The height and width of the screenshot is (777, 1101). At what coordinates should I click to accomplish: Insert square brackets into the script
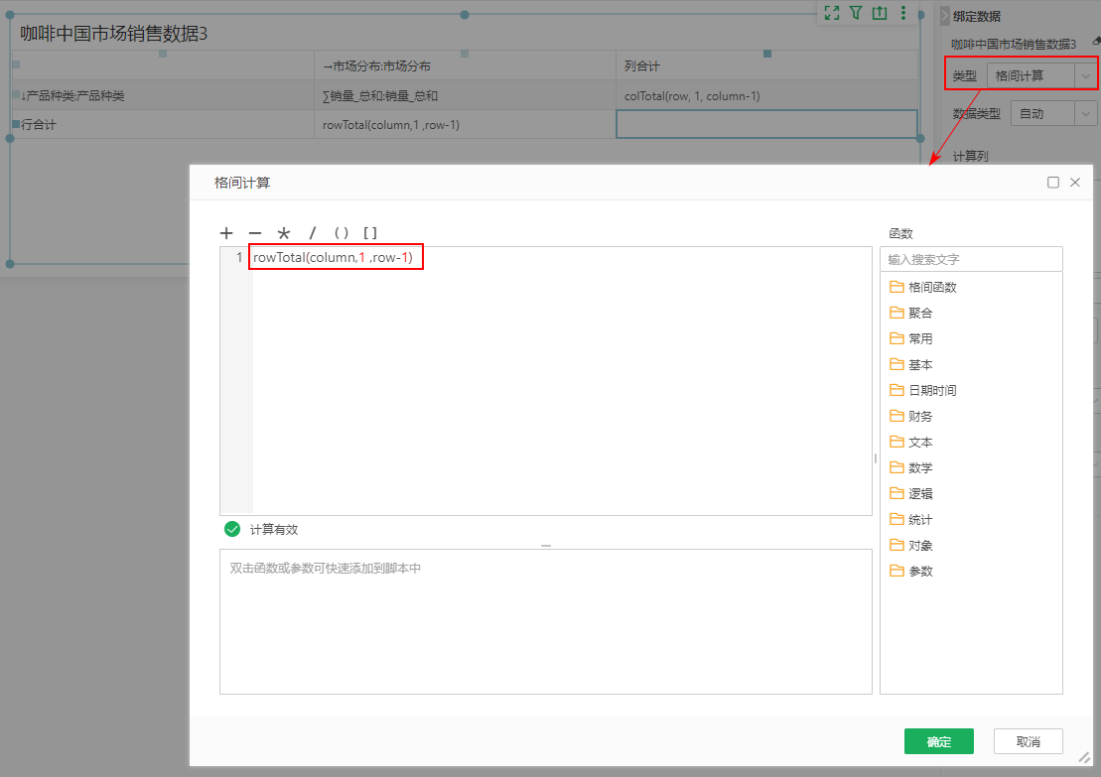(x=370, y=233)
